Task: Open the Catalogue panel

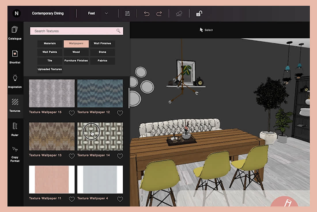Action: (x=15, y=33)
